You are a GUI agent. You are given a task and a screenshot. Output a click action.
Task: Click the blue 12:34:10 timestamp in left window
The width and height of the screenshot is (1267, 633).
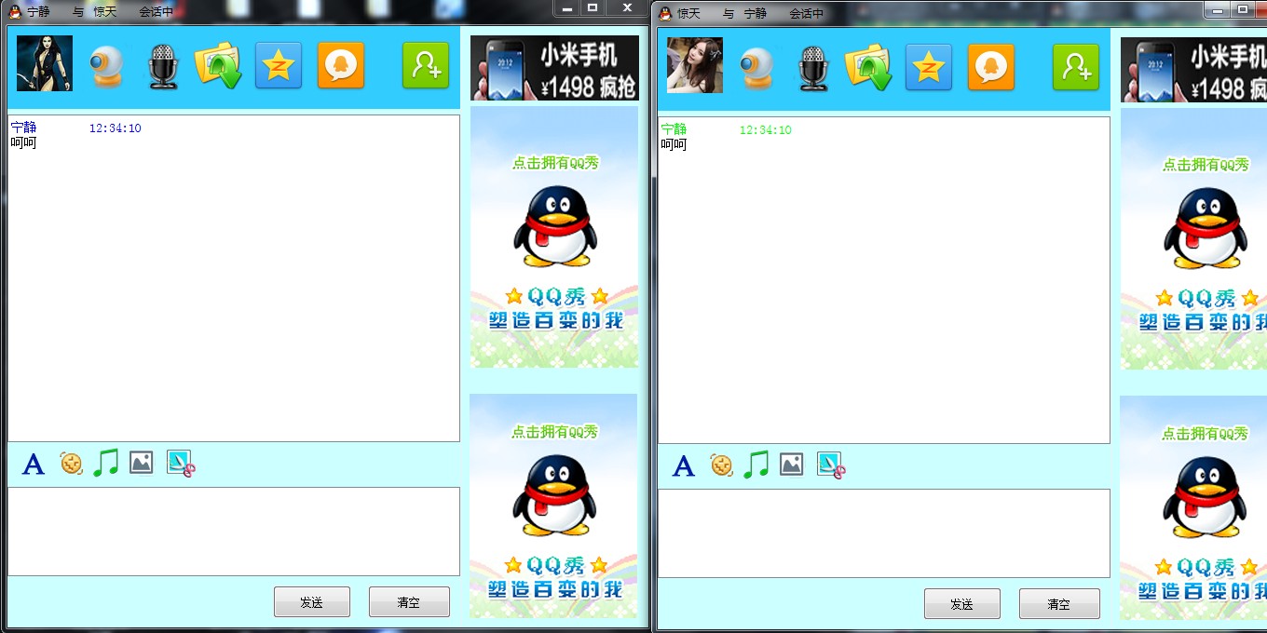pyautogui.click(x=116, y=128)
